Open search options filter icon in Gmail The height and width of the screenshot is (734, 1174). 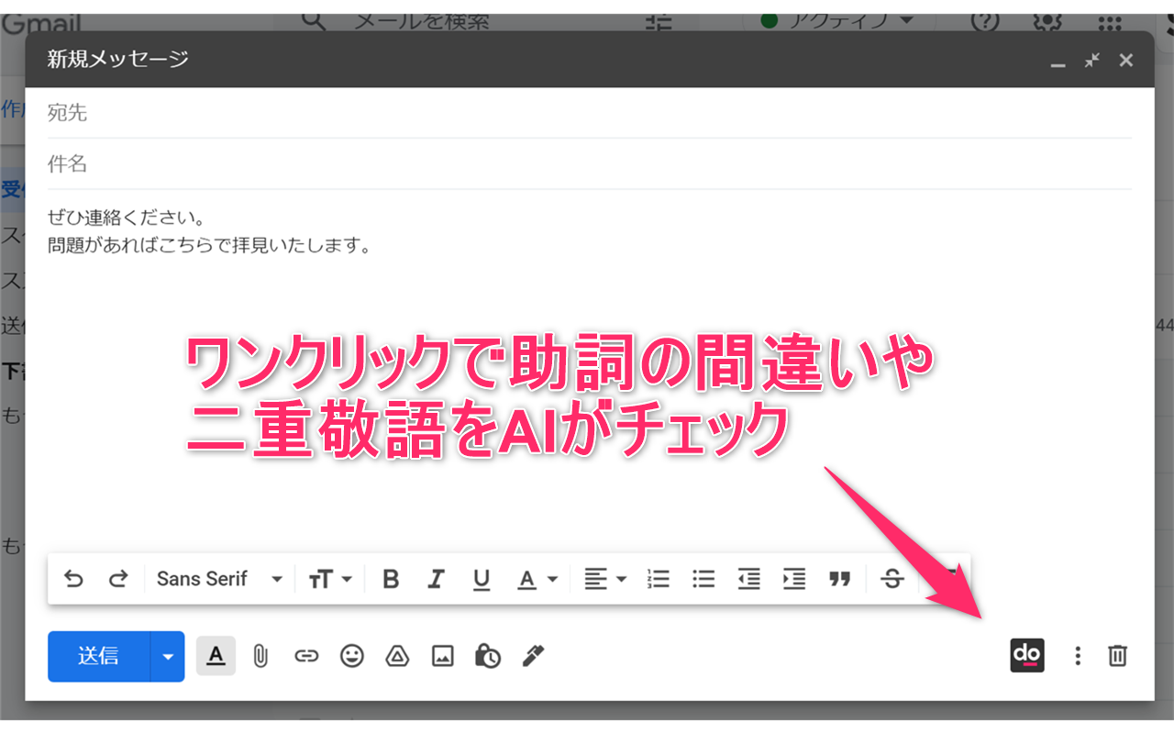pos(659,21)
